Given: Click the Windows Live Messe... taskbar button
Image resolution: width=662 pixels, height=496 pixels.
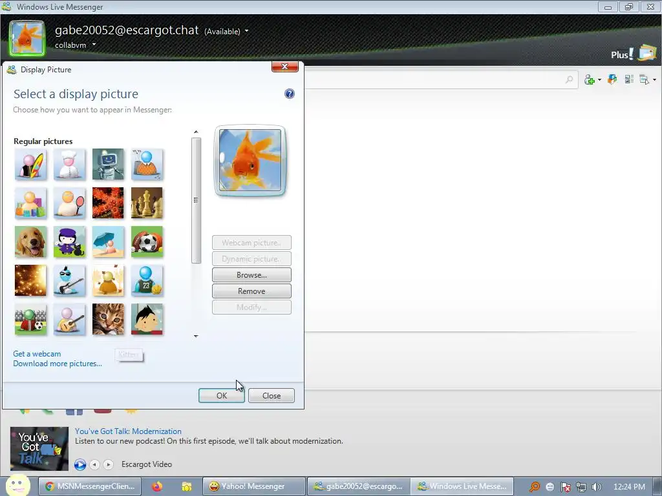Looking at the screenshot, I should point(462,486).
